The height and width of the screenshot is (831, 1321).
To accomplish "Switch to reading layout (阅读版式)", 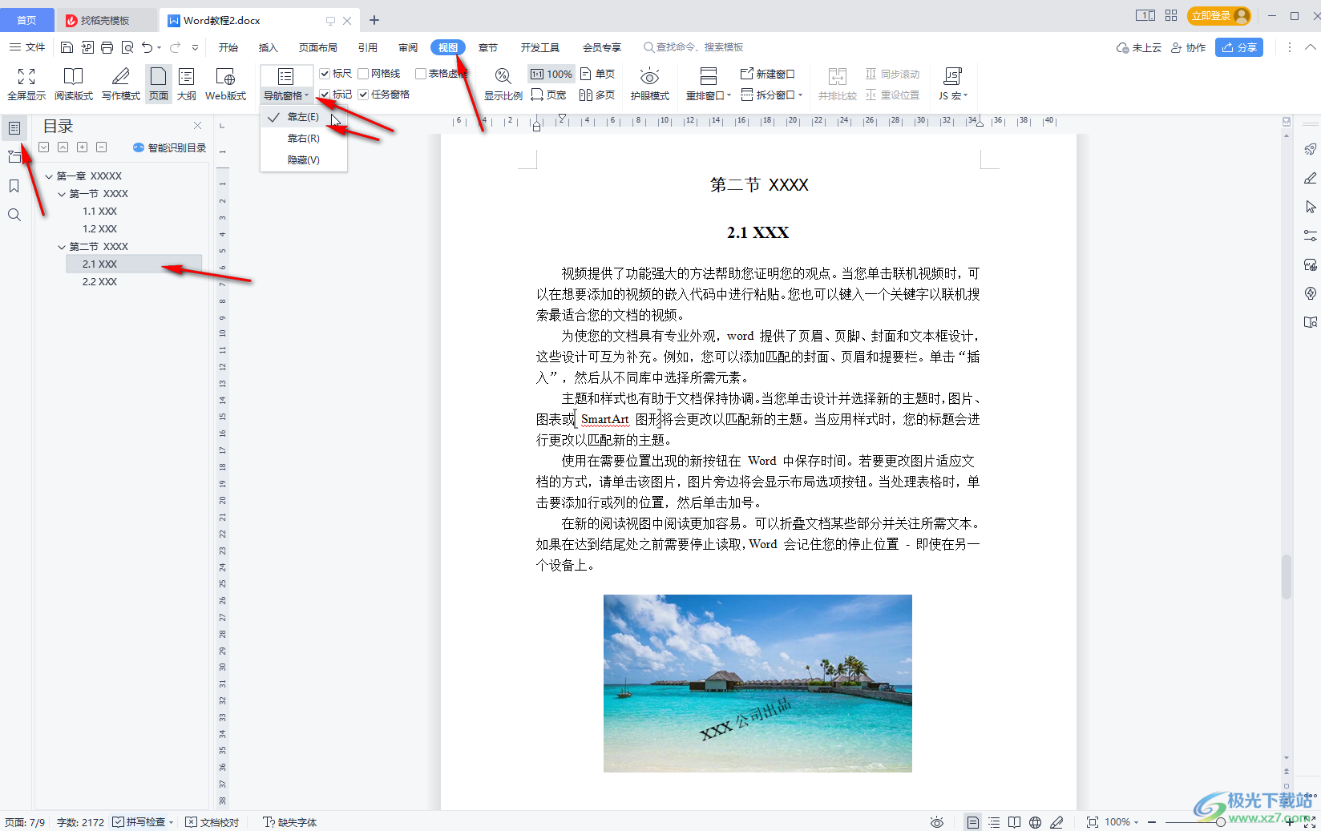I will (74, 84).
